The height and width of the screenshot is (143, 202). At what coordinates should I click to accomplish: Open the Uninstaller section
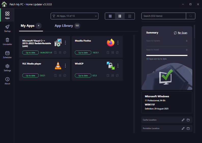pyautogui.click(x=7, y=41)
